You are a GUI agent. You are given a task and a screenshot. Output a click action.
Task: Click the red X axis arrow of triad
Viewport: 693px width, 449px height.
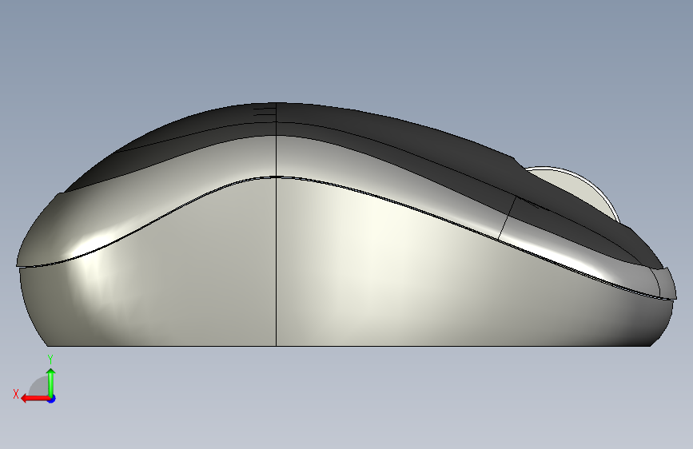34,399
